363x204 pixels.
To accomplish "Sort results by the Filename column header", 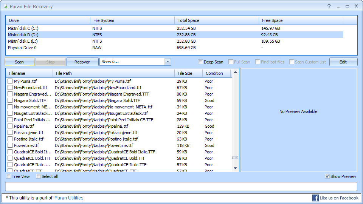I will click(29, 73).
